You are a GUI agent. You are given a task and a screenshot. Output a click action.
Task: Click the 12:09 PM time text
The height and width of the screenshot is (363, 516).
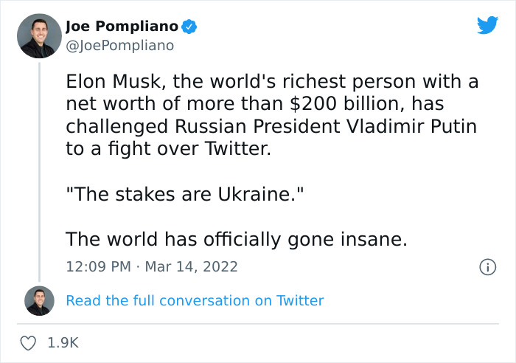(97, 266)
